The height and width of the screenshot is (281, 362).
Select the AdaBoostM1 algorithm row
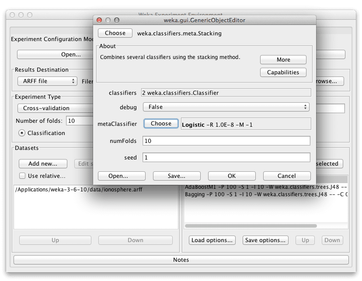click(266, 187)
